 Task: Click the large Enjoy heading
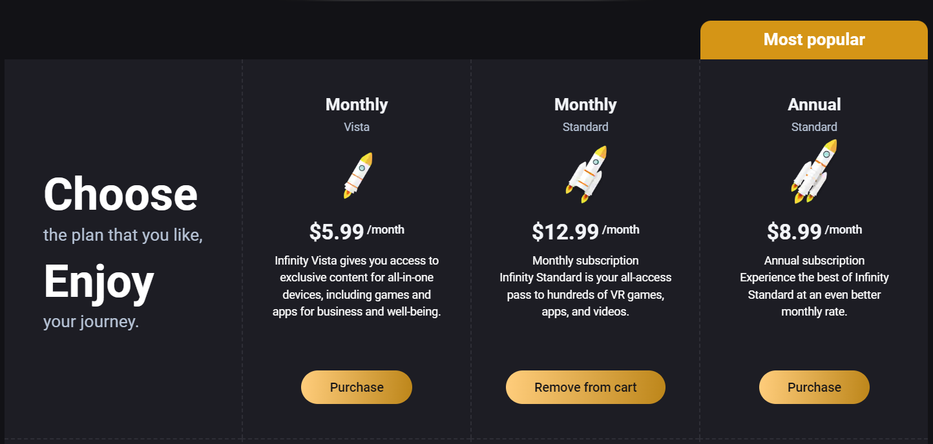click(99, 283)
